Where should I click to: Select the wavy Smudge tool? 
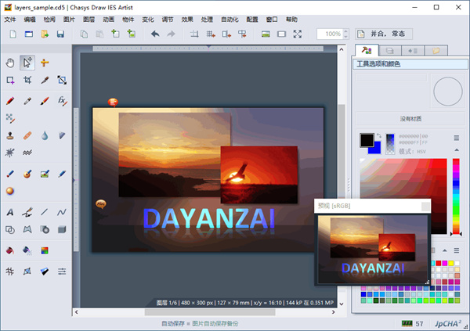(x=27, y=153)
